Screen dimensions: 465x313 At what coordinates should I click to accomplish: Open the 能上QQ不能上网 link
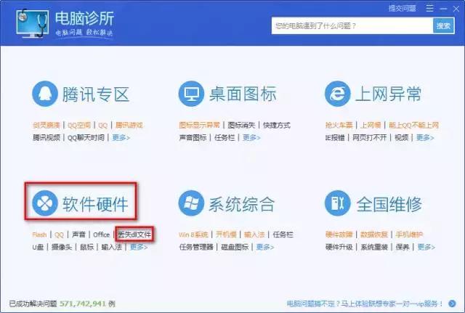coord(413,126)
